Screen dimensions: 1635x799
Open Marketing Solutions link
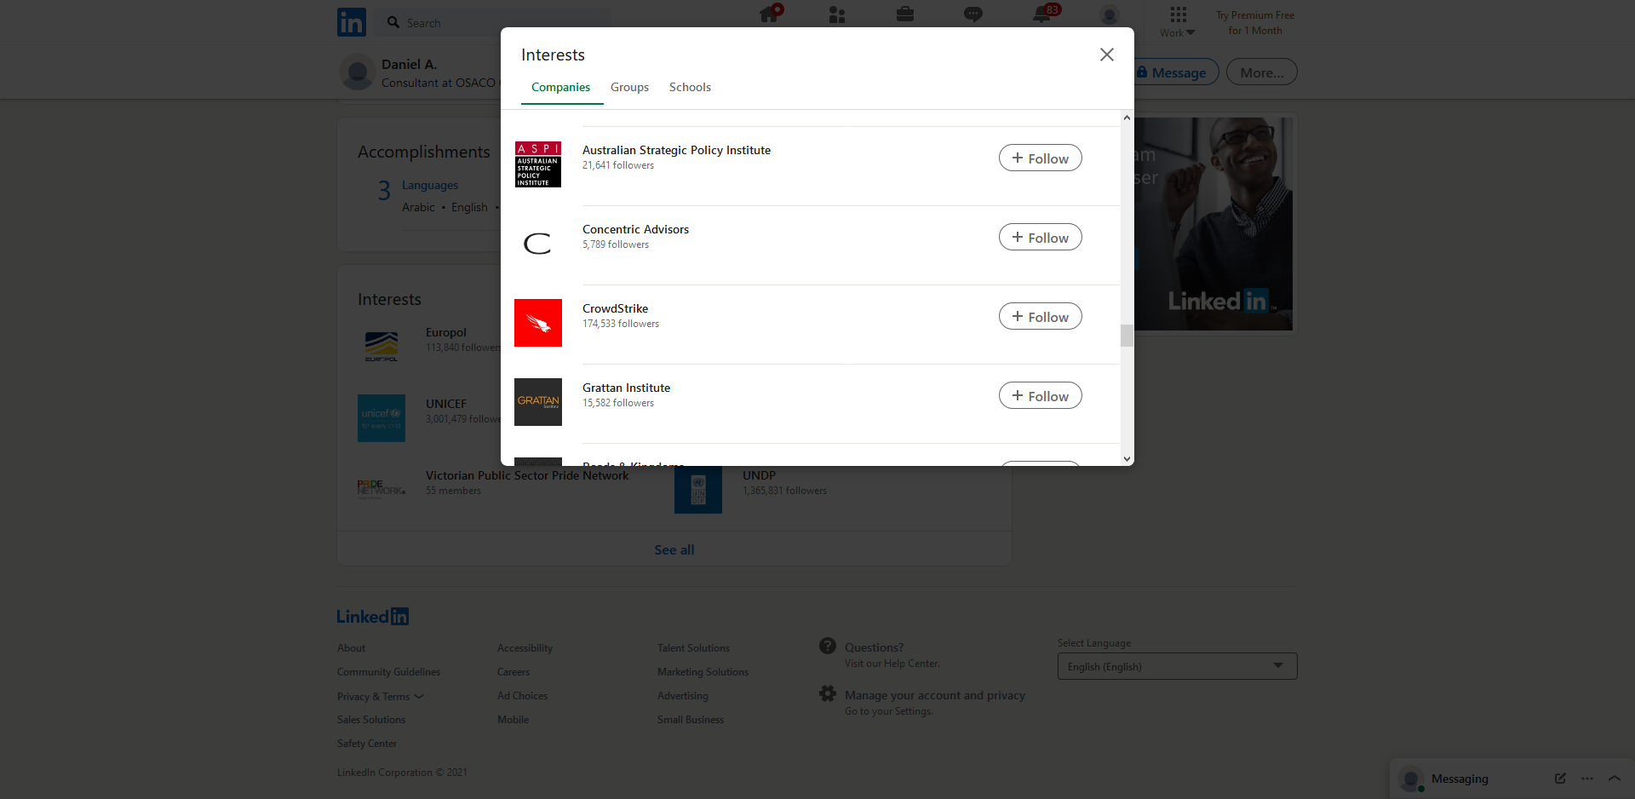point(703,672)
